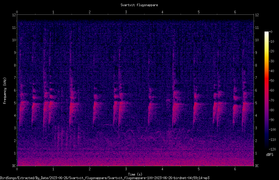Click '1' on the top time axis
Image resolution: width=279 pixels, height=180 pixels.
[x=53, y=12]
